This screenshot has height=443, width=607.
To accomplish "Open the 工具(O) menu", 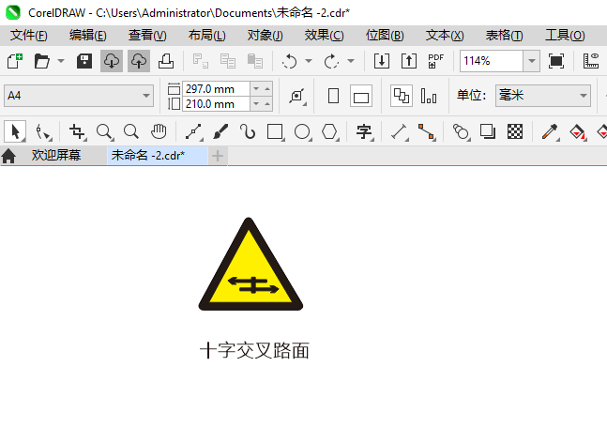I will tap(565, 36).
